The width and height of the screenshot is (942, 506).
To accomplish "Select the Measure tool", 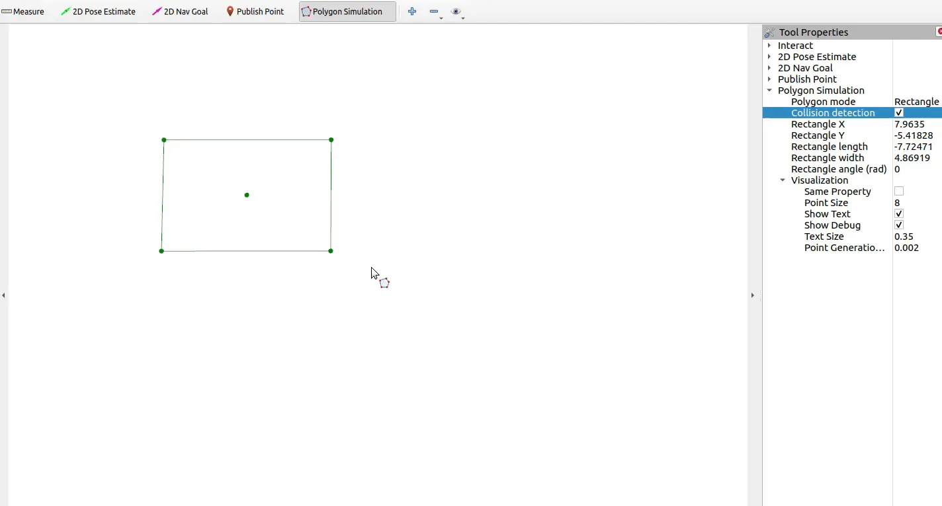I will pos(22,11).
